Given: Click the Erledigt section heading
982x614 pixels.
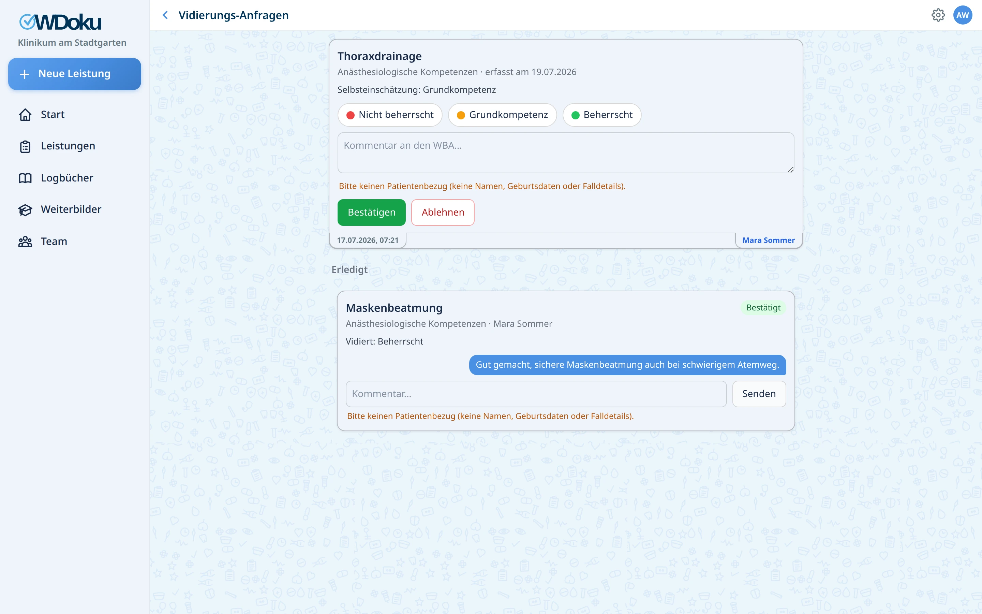Looking at the screenshot, I should point(349,269).
